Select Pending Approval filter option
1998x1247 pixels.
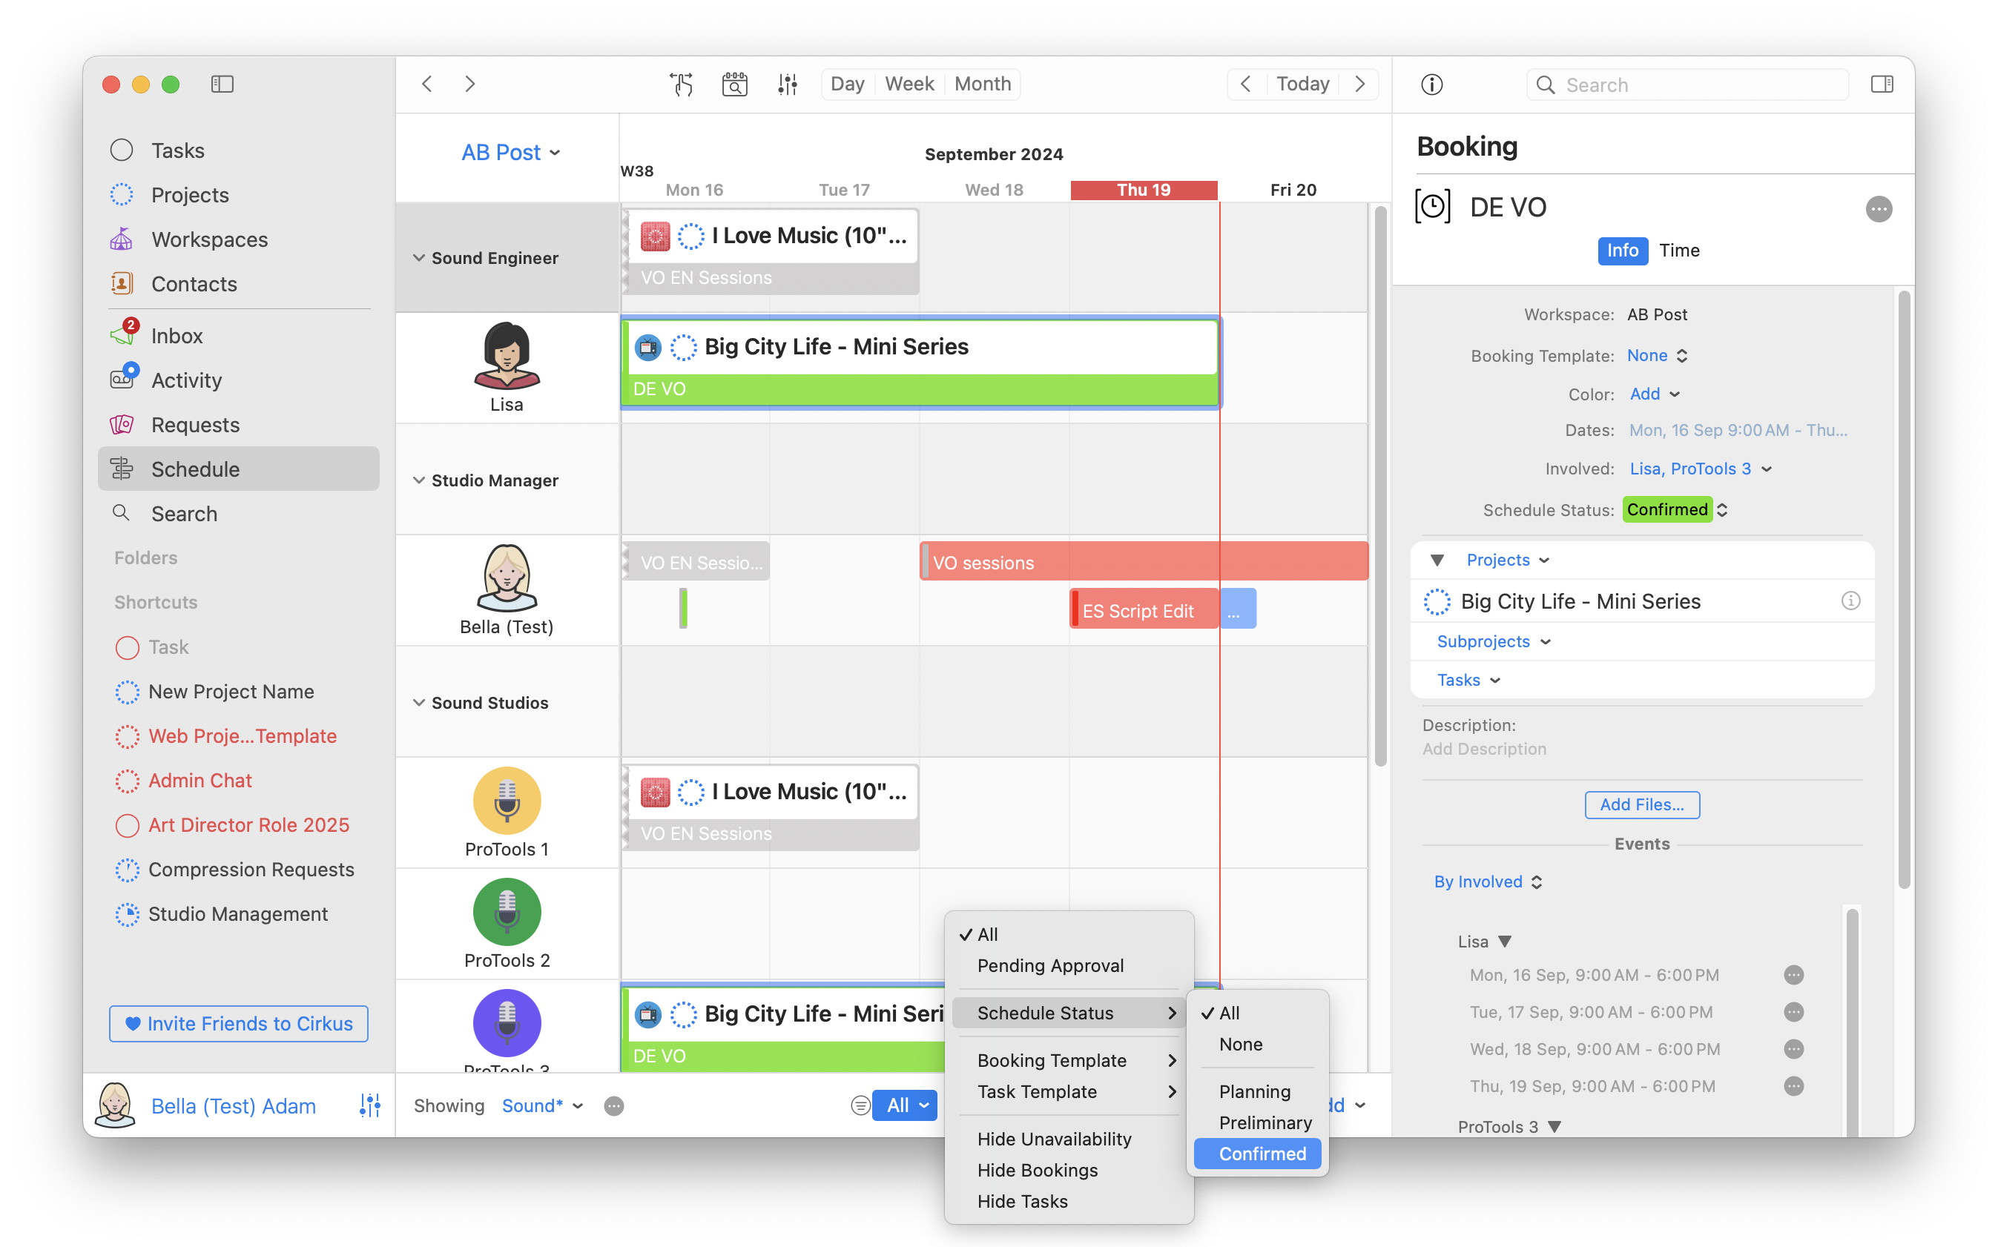click(x=1049, y=965)
